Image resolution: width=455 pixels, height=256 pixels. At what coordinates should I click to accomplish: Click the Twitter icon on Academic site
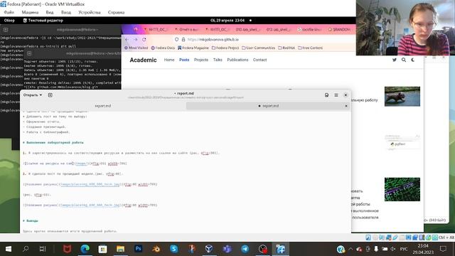(x=395, y=60)
